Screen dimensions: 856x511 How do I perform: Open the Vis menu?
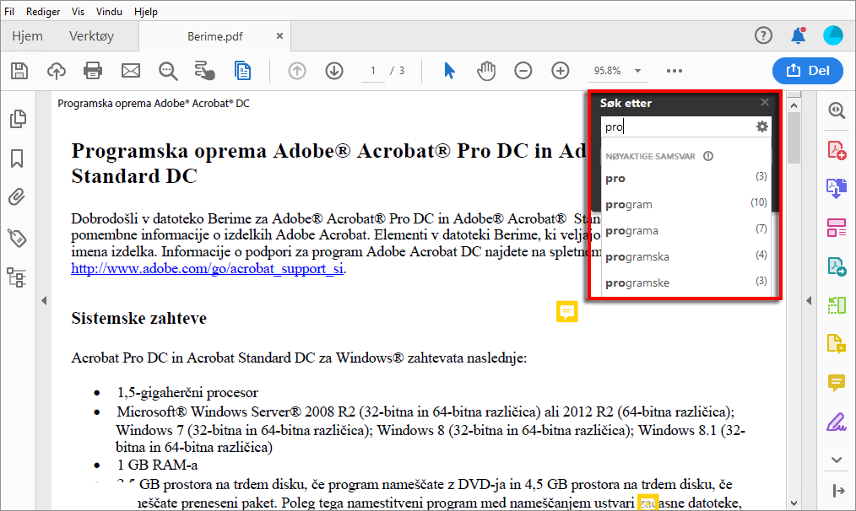(x=78, y=12)
